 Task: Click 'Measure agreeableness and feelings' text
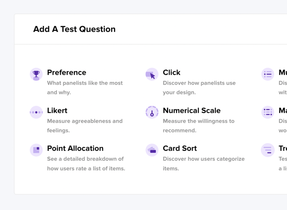pos(85,126)
